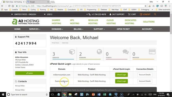Open the Apps grid shortcut in the bookmarks bar
Screen dimensions: 172x97
tap(5, 10)
